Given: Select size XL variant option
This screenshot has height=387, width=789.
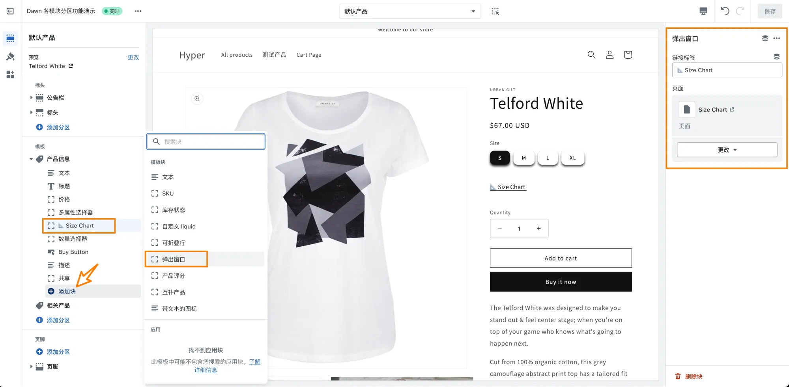Looking at the screenshot, I should pyautogui.click(x=572, y=158).
